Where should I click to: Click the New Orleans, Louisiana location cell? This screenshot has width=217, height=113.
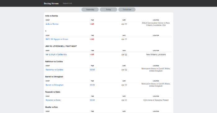point(156,55)
